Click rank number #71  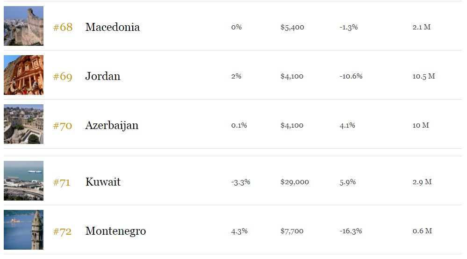(x=62, y=182)
